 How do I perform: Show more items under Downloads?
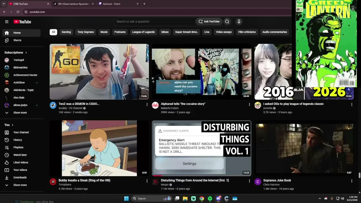point(21,185)
